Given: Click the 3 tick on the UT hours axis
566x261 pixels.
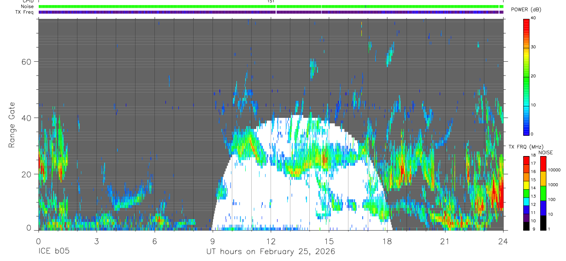Looking at the screenshot, I should point(96,241).
